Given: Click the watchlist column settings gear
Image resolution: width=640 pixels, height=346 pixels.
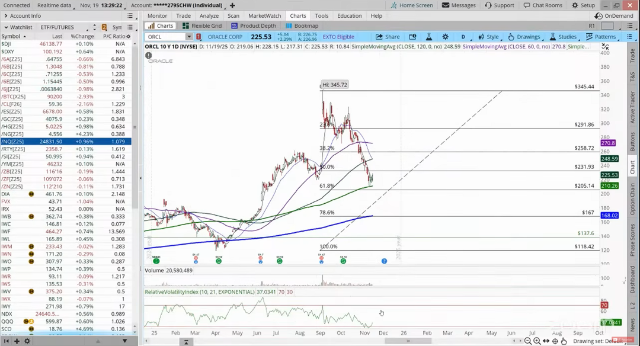Looking at the screenshot, I should tap(129, 36).
